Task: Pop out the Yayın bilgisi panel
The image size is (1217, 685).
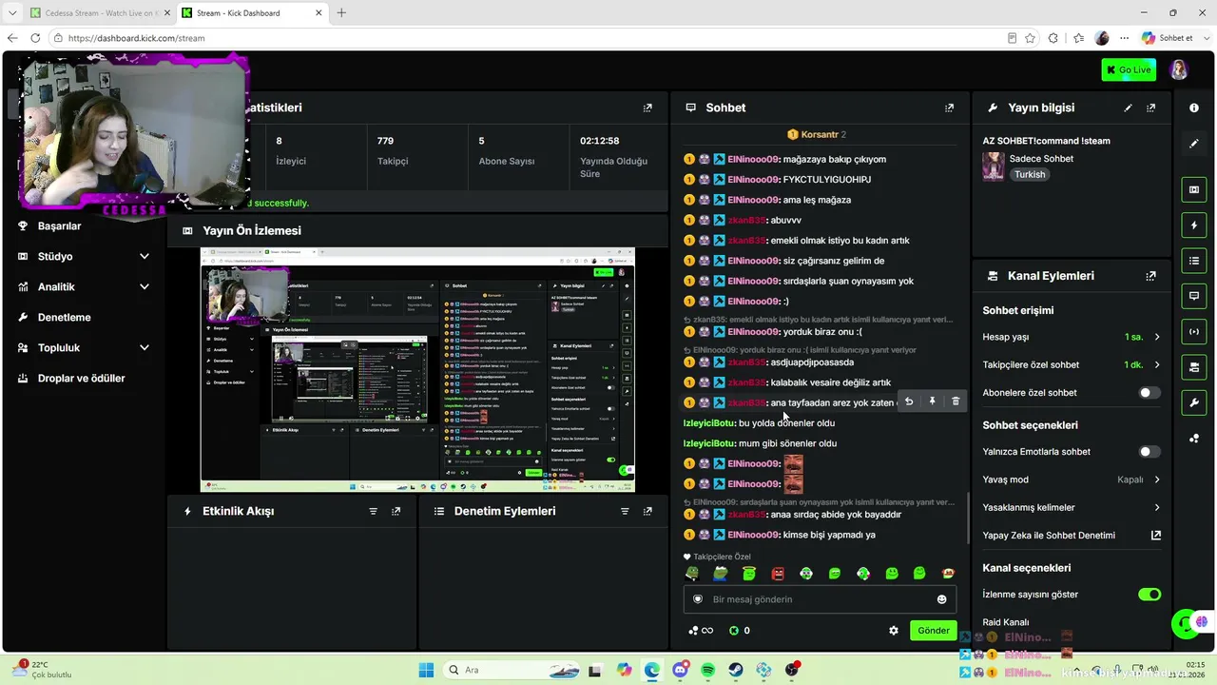Action: 1151,108
